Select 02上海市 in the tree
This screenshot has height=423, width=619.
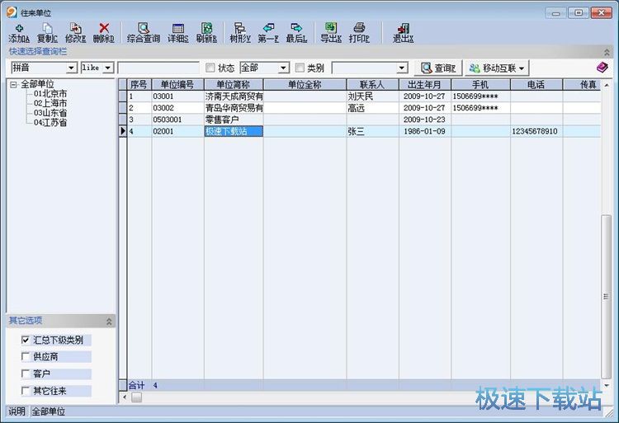coord(50,103)
